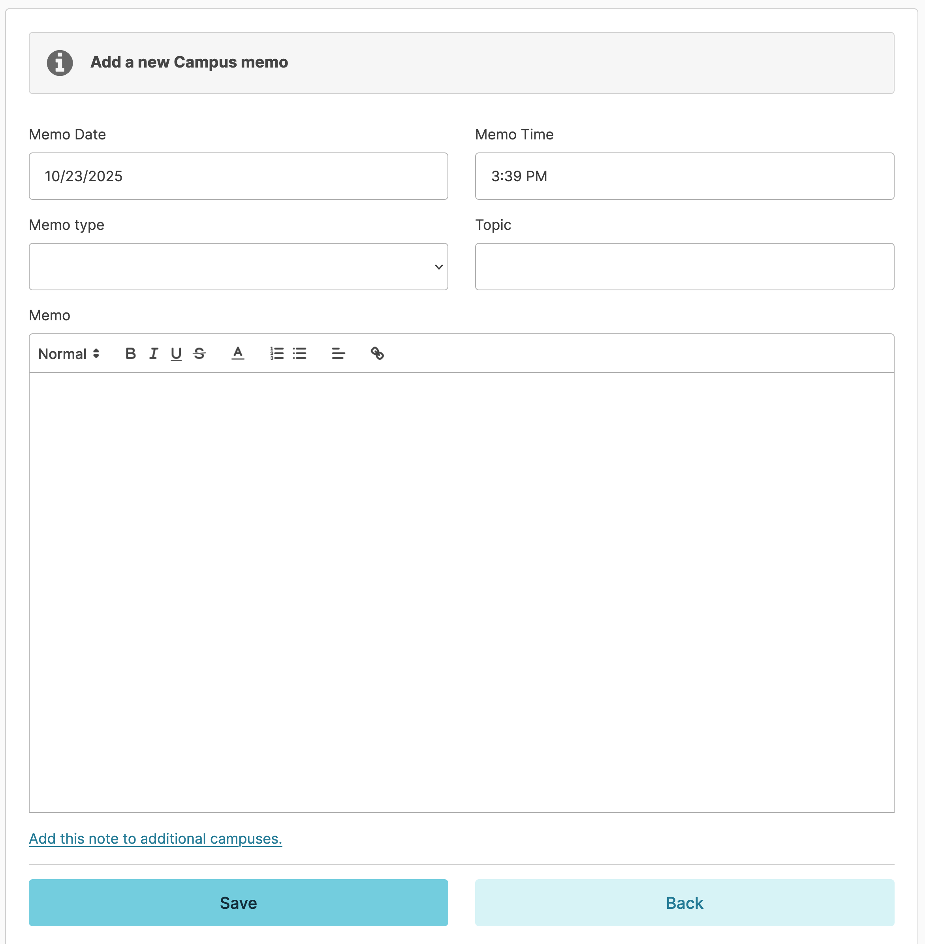Click inside the Memo editor body
Screen dimensions: 925x944
[x=461, y=592]
